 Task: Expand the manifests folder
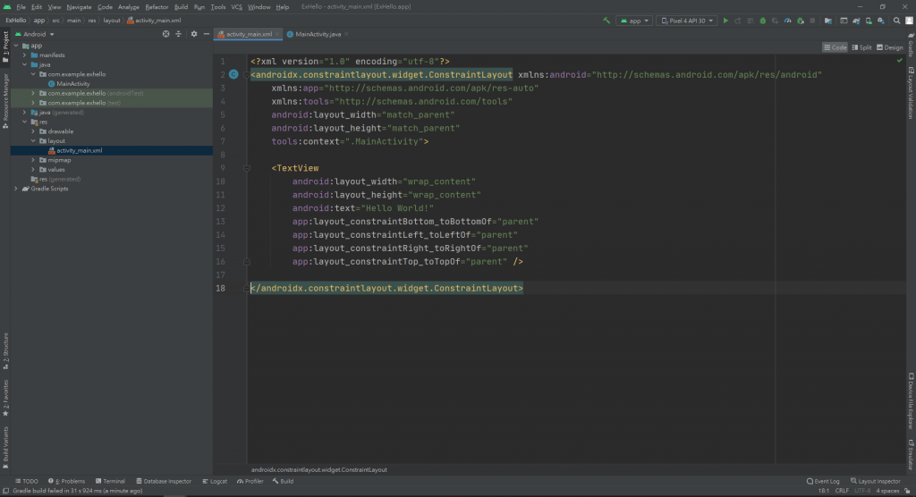[24, 55]
